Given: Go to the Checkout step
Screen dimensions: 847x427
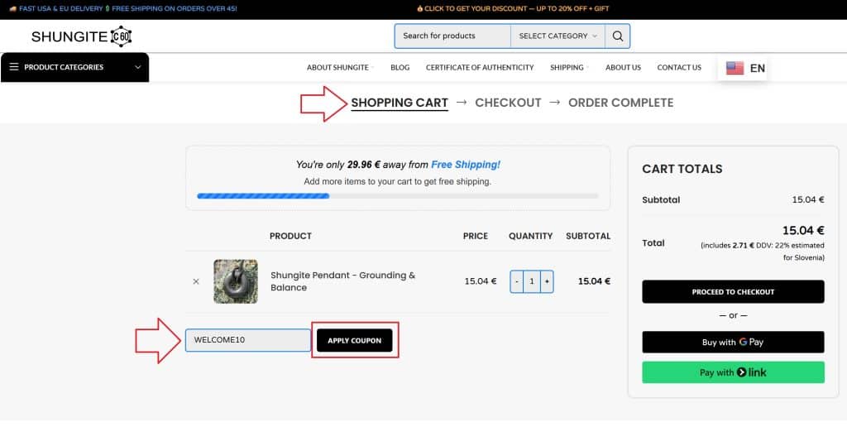Looking at the screenshot, I should coord(508,103).
